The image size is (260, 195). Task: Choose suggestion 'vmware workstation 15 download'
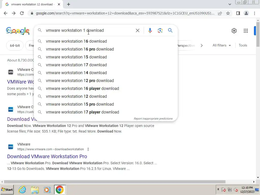click(x=106, y=57)
